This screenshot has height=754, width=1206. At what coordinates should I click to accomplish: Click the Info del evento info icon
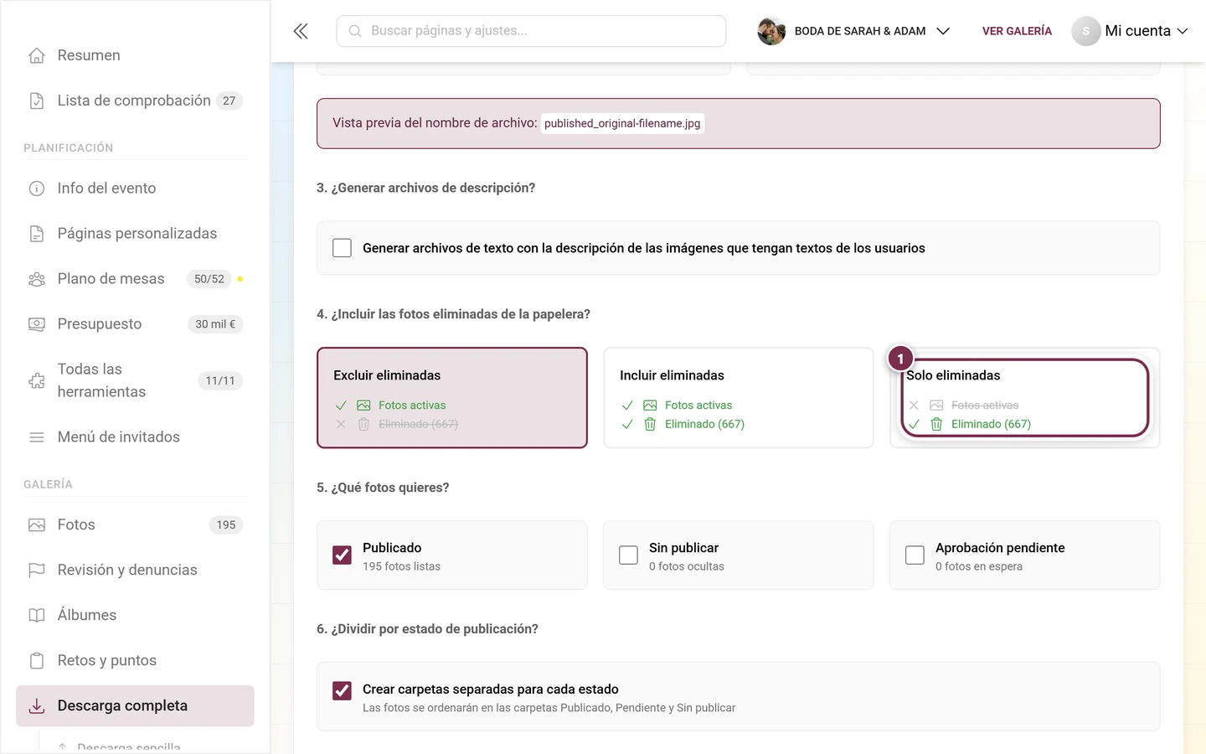click(37, 188)
